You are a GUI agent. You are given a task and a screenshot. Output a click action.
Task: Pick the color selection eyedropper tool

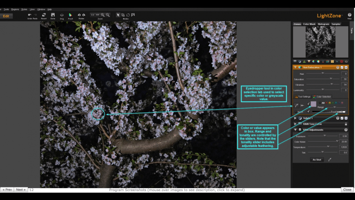[296, 105]
